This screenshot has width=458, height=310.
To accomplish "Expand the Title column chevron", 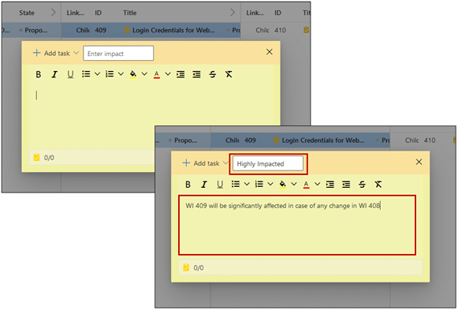I will [x=233, y=13].
